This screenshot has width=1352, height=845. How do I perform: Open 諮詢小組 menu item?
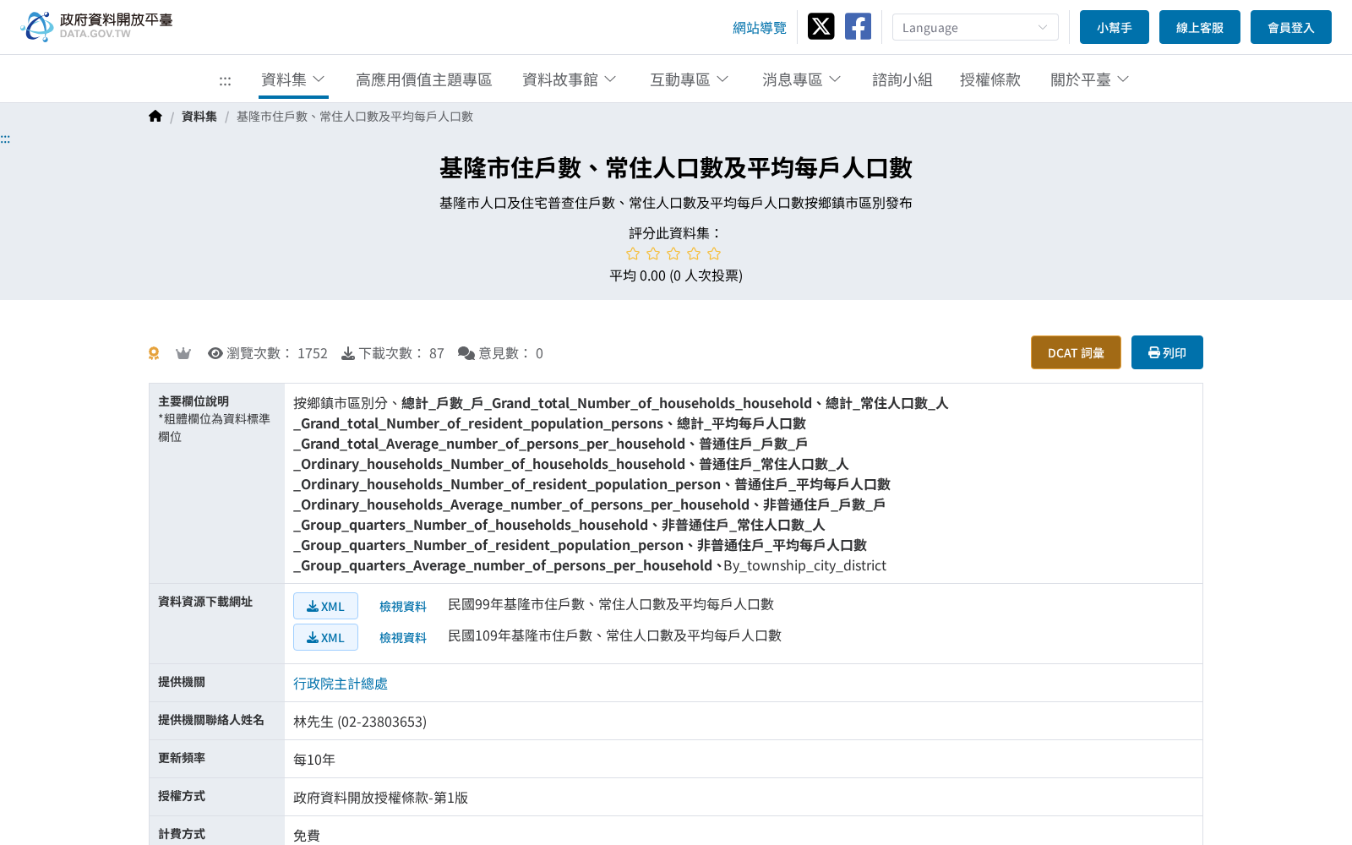[902, 79]
